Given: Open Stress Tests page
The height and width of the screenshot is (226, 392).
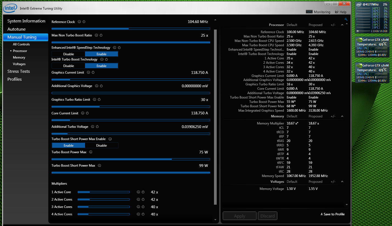Looking at the screenshot, I should click(19, 71).
